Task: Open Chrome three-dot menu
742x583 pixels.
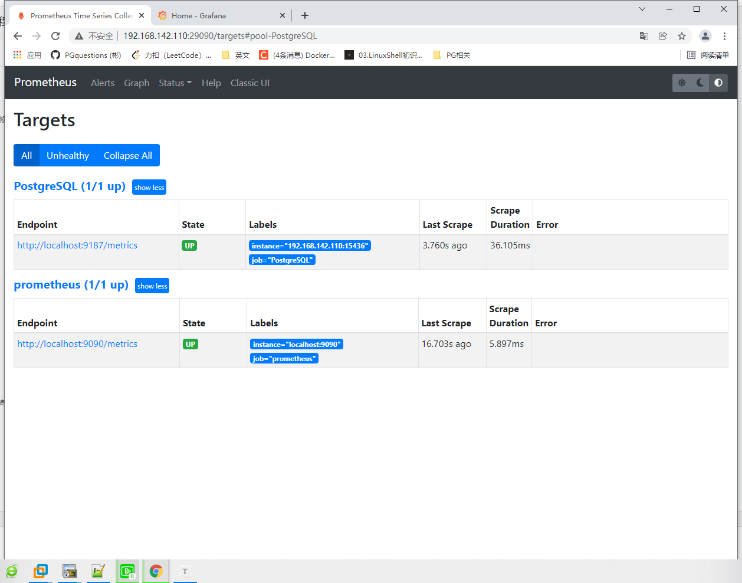Action: 724,36
